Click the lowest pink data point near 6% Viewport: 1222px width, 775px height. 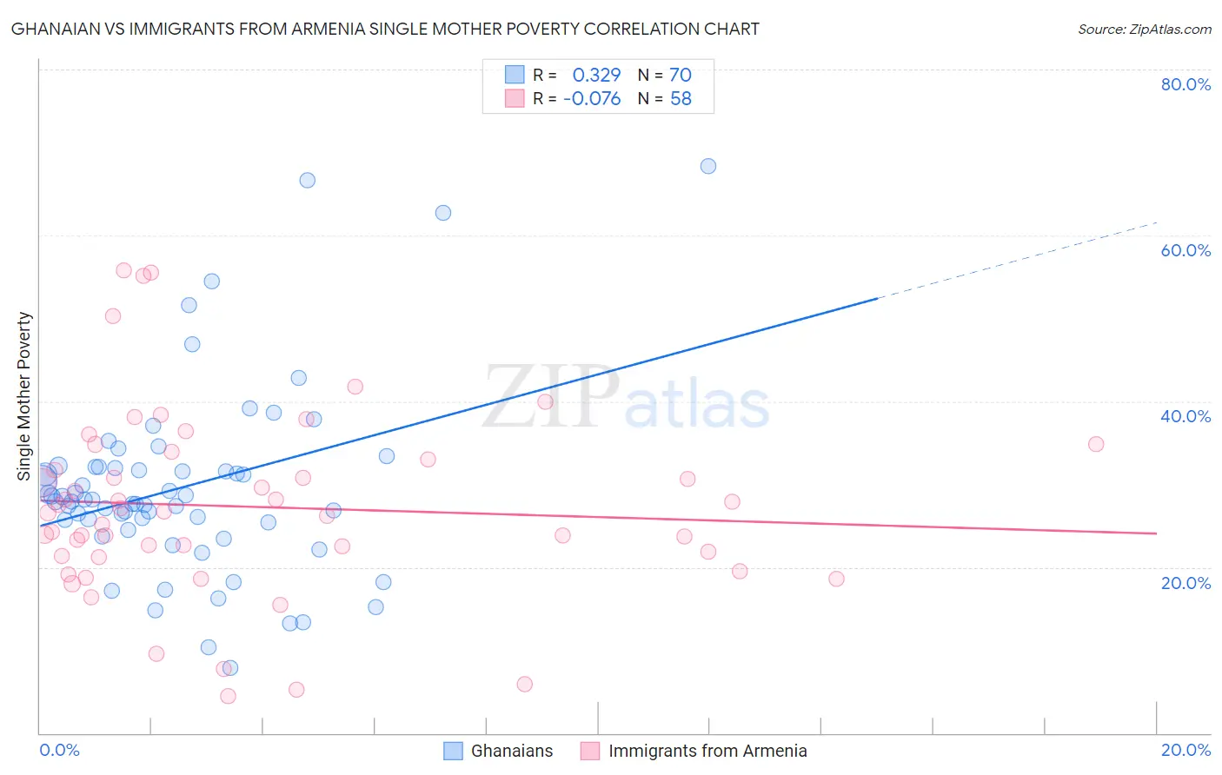click(228, 696)
